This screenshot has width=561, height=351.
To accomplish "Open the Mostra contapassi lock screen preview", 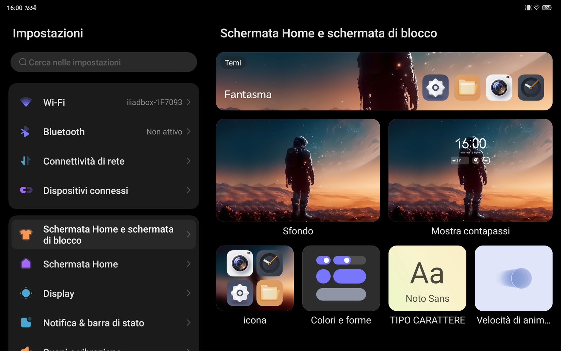I will (470, 170).
